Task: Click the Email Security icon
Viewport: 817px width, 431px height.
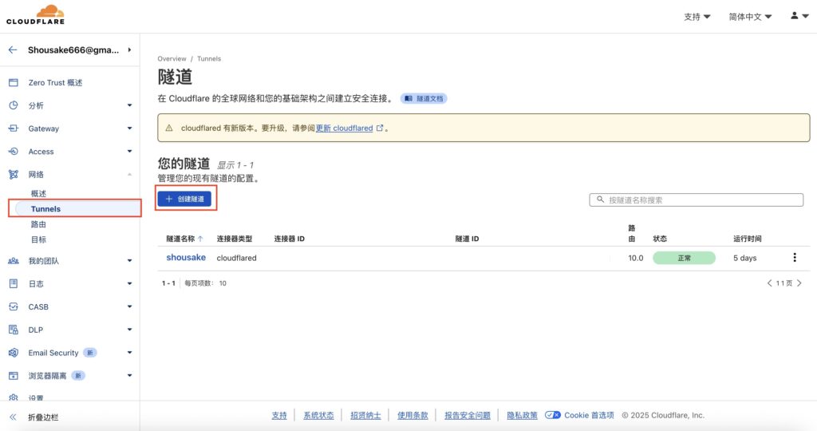Action: click(x=14, y=352)
